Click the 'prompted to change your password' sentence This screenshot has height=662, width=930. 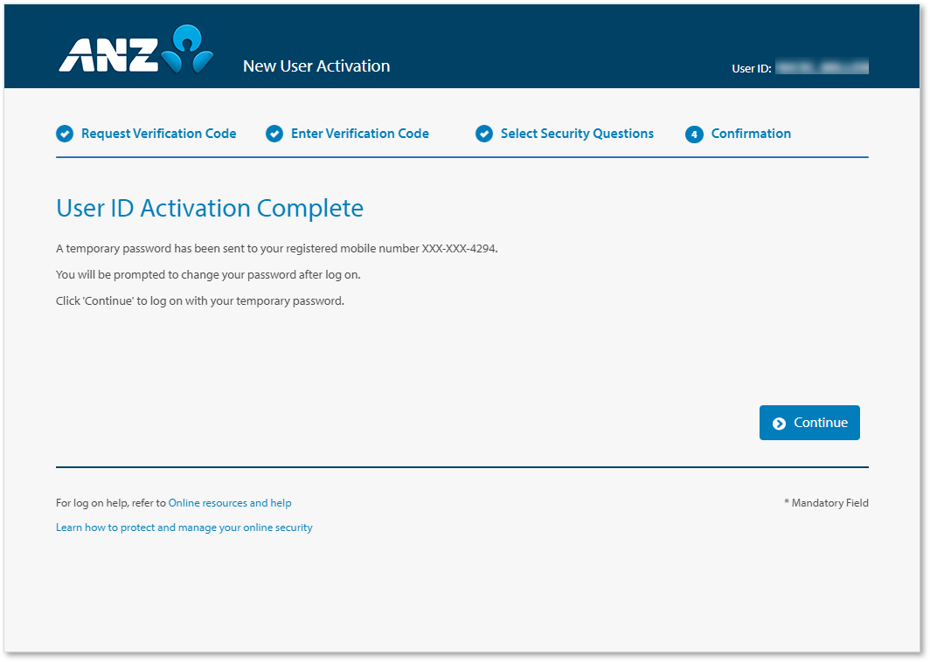point(208,274)
